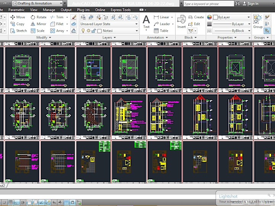Click the Sign In link
275x206 pixels.
pos(253,3)
